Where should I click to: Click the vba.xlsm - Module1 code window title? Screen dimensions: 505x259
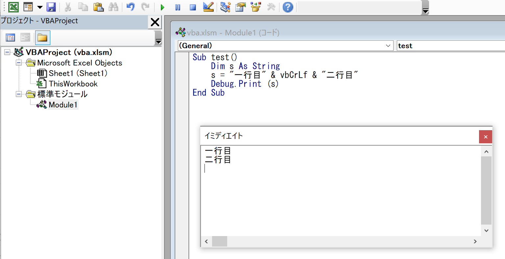[x=233, y=33]
